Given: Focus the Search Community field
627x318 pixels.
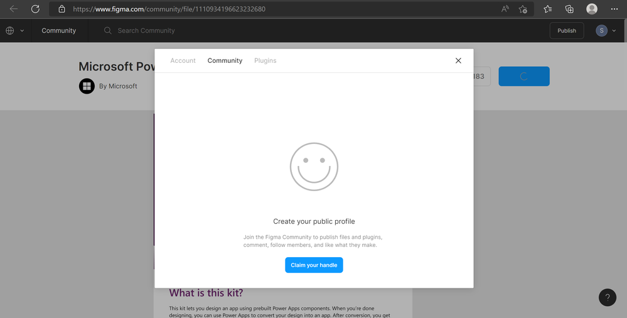Looking at the screenshot, I should [x=146, y=30].
